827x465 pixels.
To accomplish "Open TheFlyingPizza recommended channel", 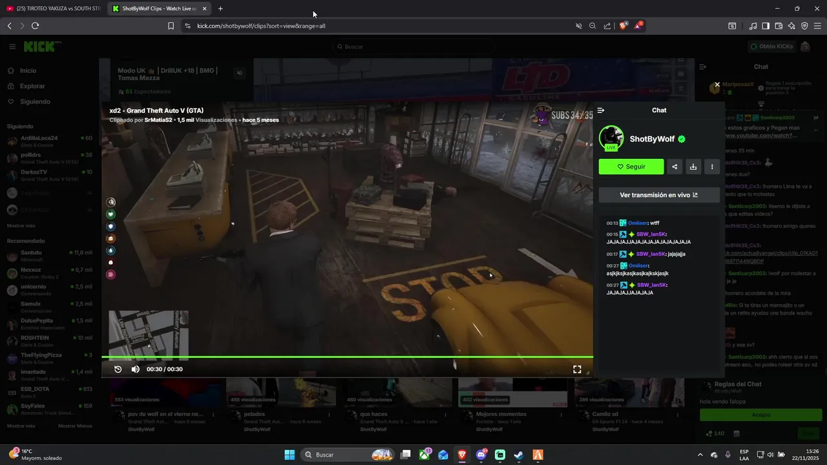I will 49,358.
